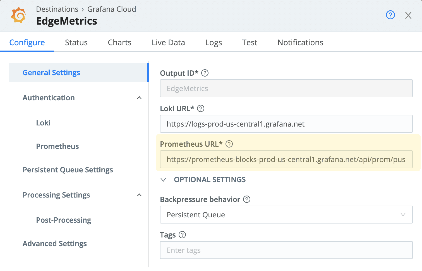Focus the Enter tags input field

(286, 250)
